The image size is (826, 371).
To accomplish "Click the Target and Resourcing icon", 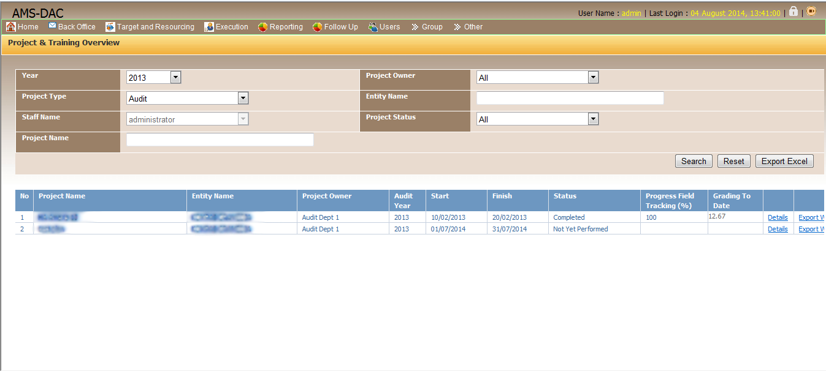I will pyautogui.click(x=110, y=27).
